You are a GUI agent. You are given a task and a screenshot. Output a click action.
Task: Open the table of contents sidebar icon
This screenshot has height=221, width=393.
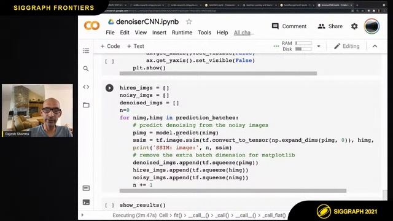click(86, 50)
